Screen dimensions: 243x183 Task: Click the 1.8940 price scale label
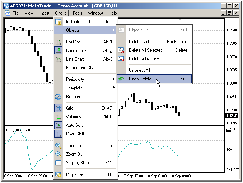[232, 30]
